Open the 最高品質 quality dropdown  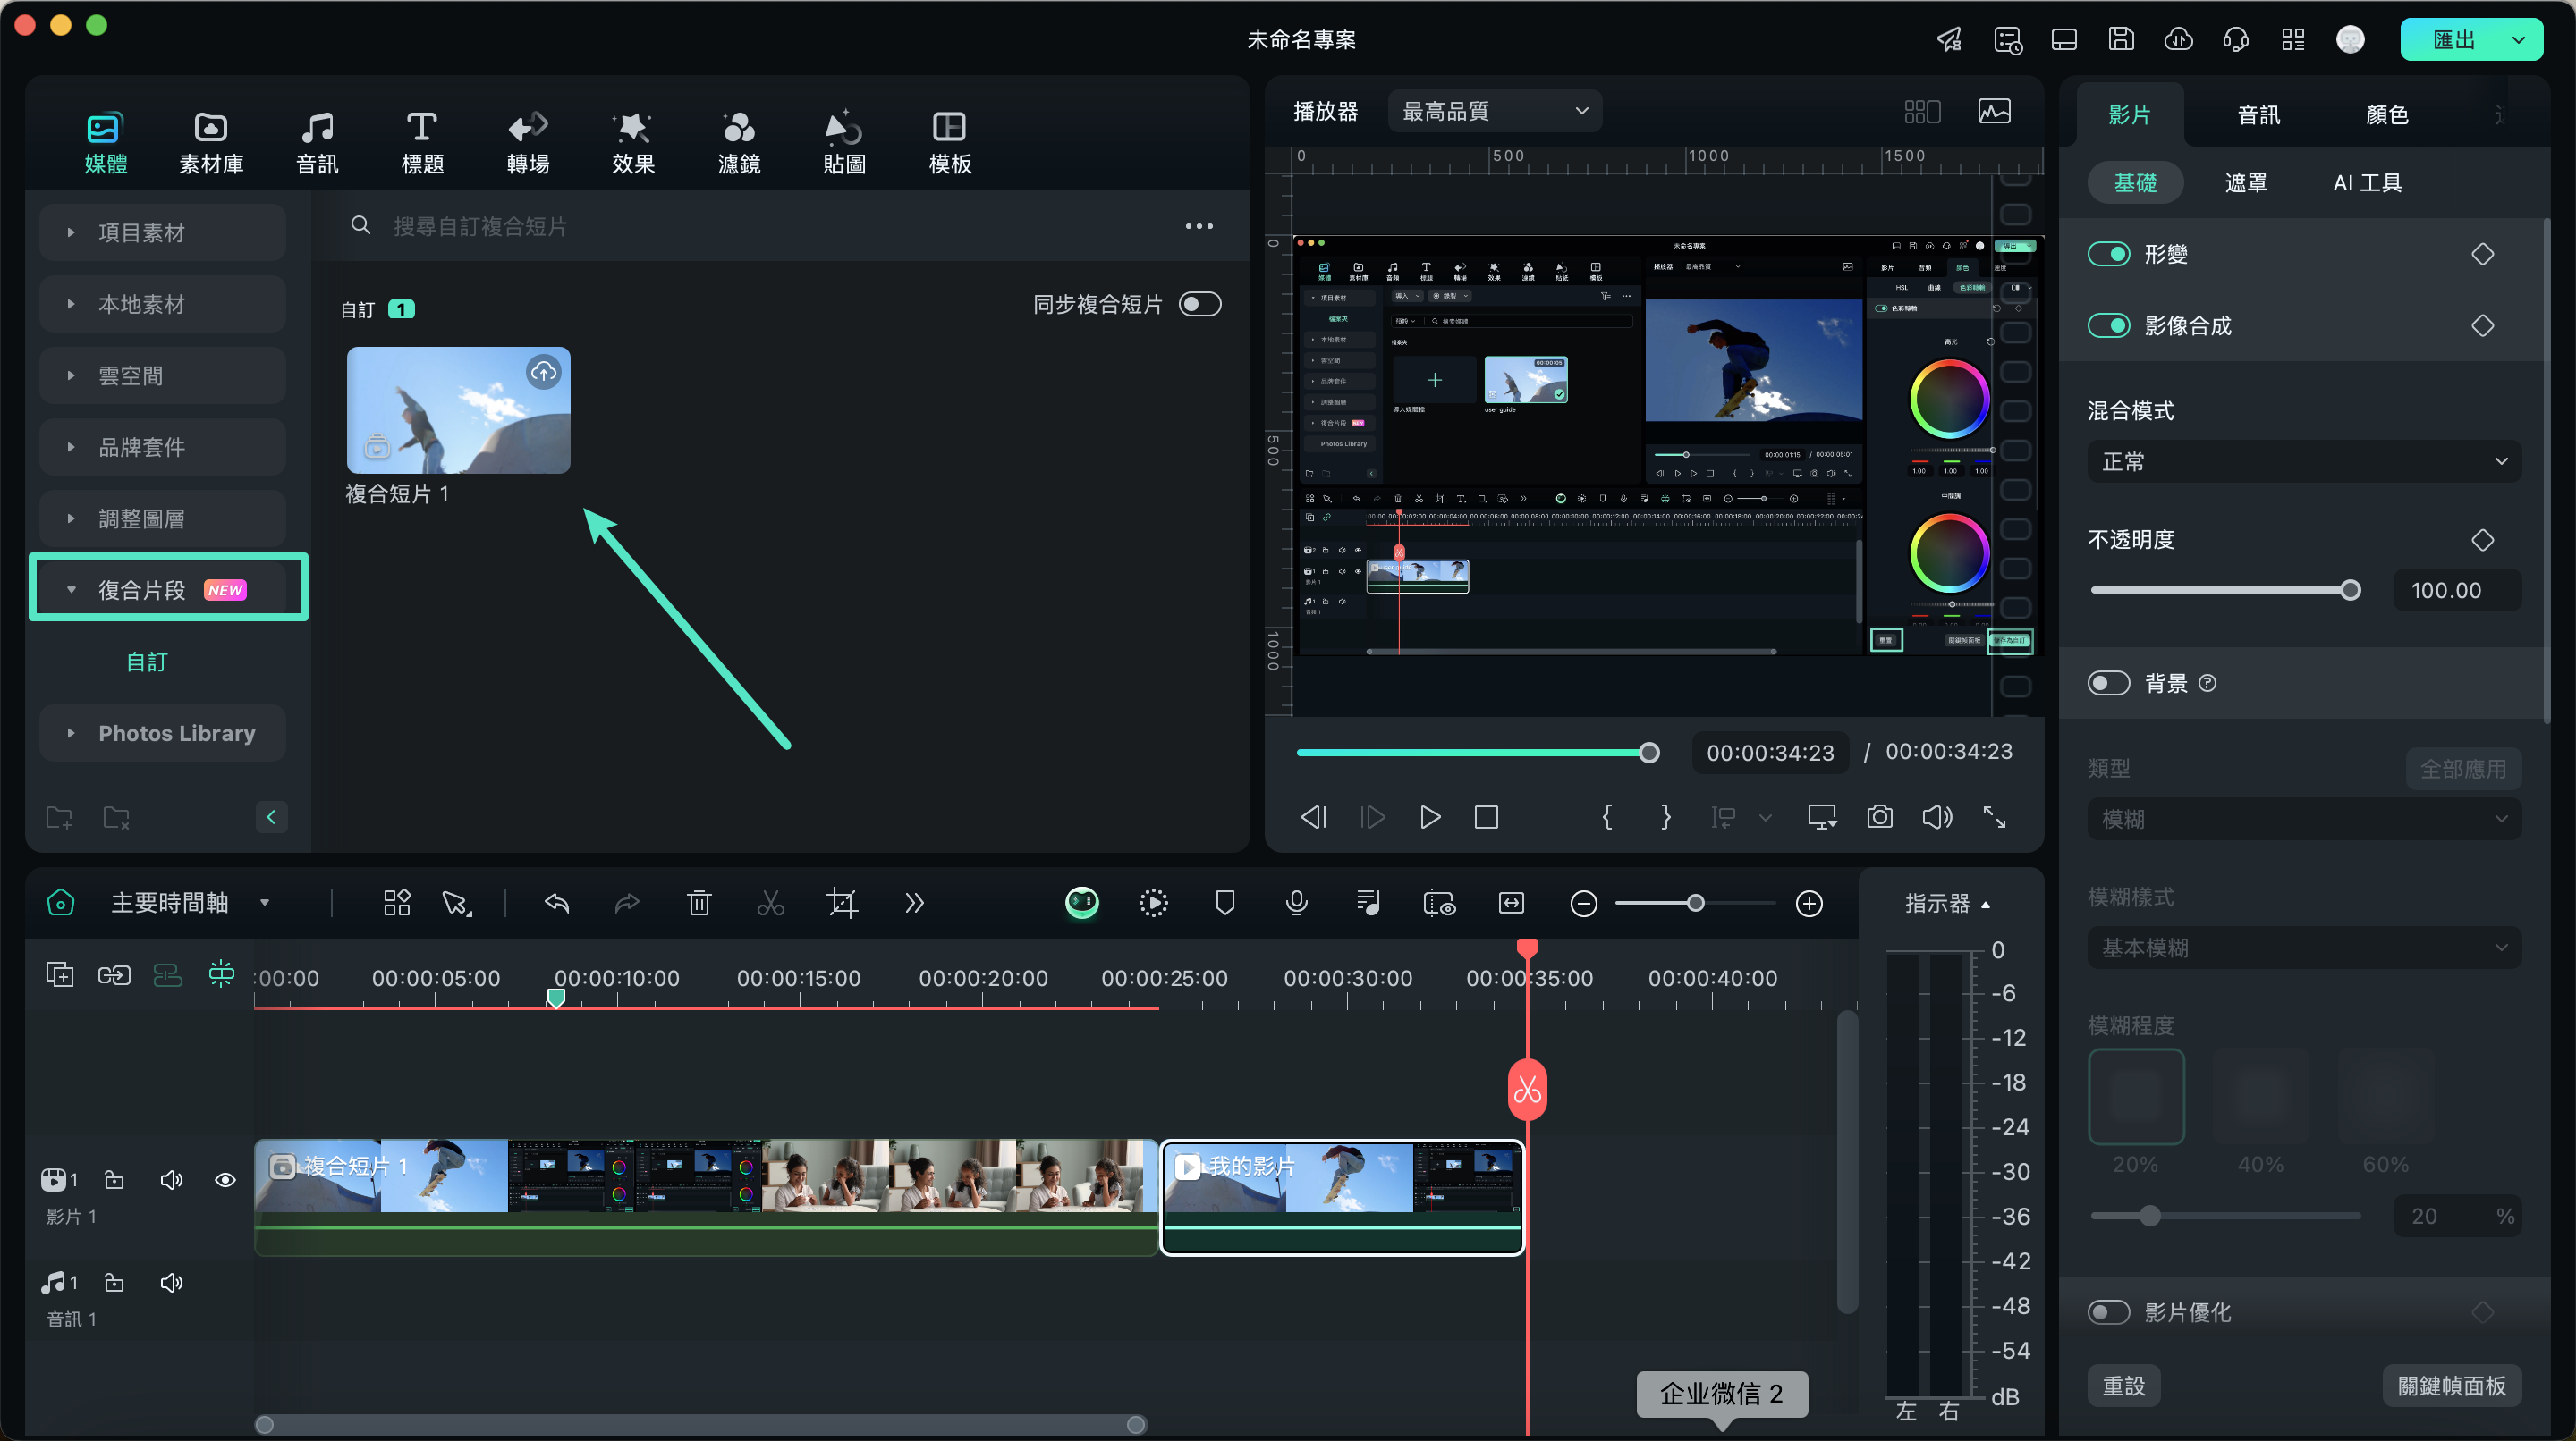(x=1494, y=111)
